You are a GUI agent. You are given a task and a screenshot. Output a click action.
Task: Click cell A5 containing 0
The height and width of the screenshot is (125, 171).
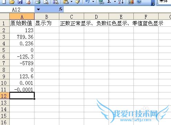(22, 50)
